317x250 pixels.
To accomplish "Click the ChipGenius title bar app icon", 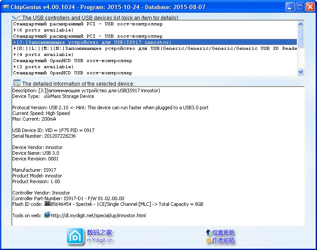I will pos(6,7).
